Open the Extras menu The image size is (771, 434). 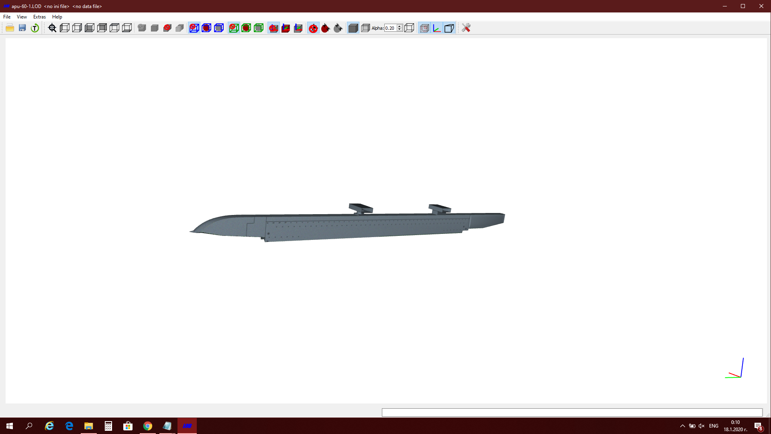tap(39, 17)
